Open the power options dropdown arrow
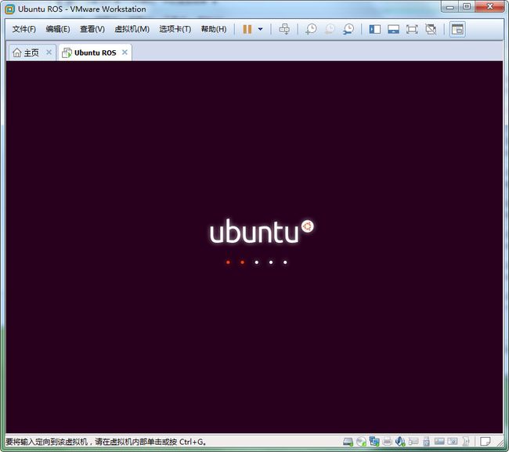The image size is (509, 452). pyautogui.click(x=260, y=29)
